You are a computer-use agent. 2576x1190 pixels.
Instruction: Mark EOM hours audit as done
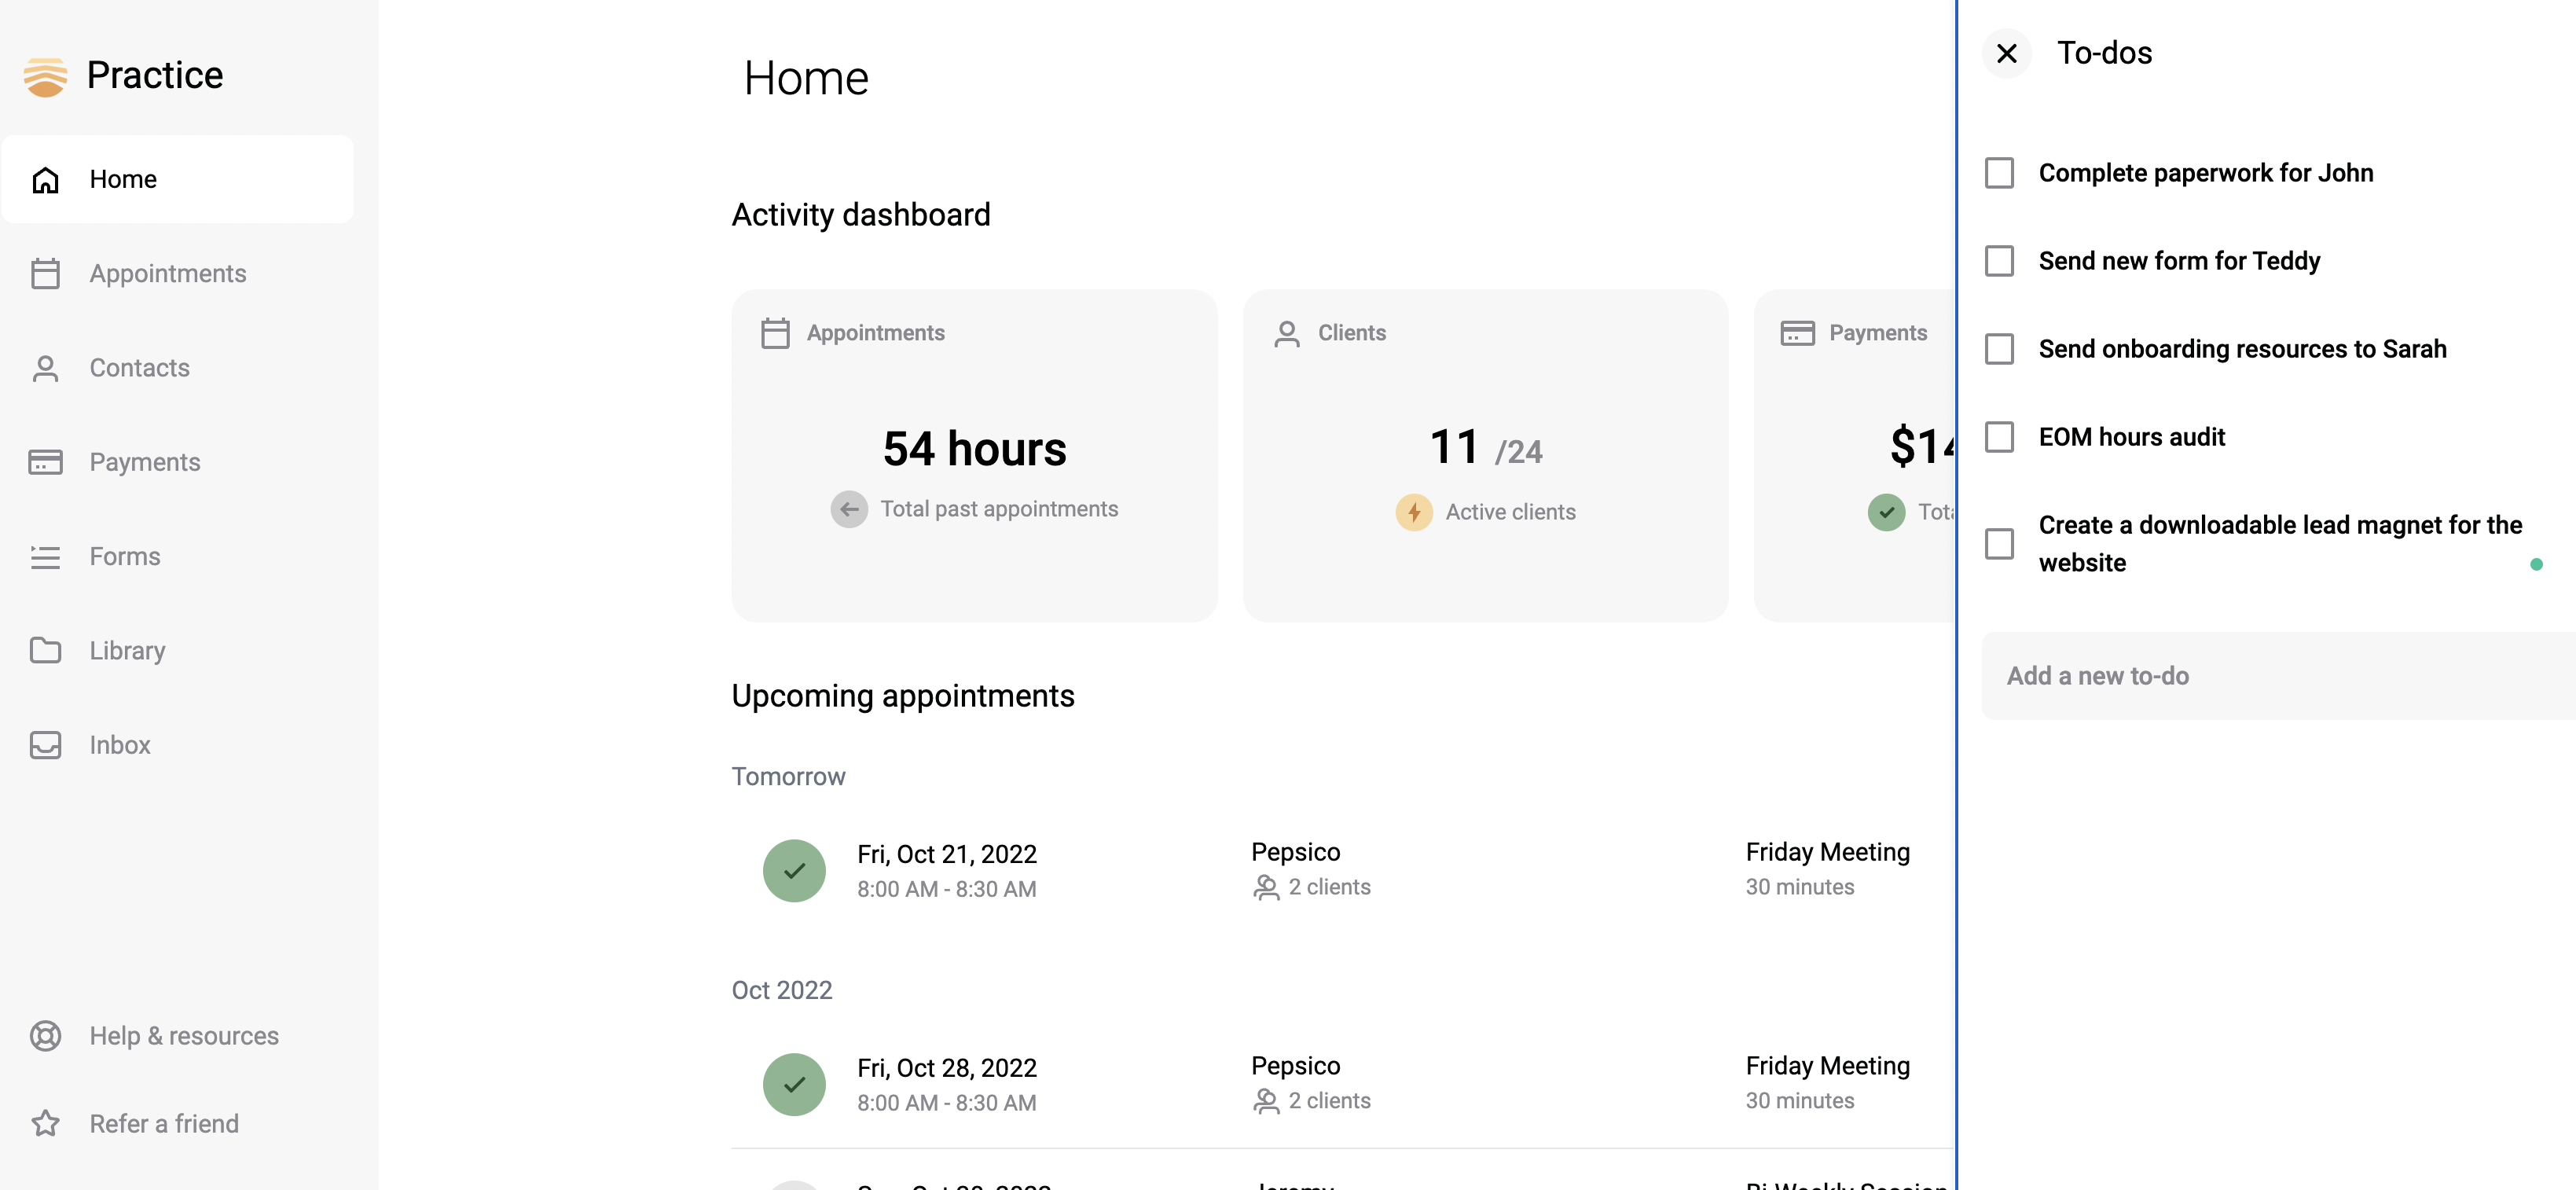pos(1999,437)
